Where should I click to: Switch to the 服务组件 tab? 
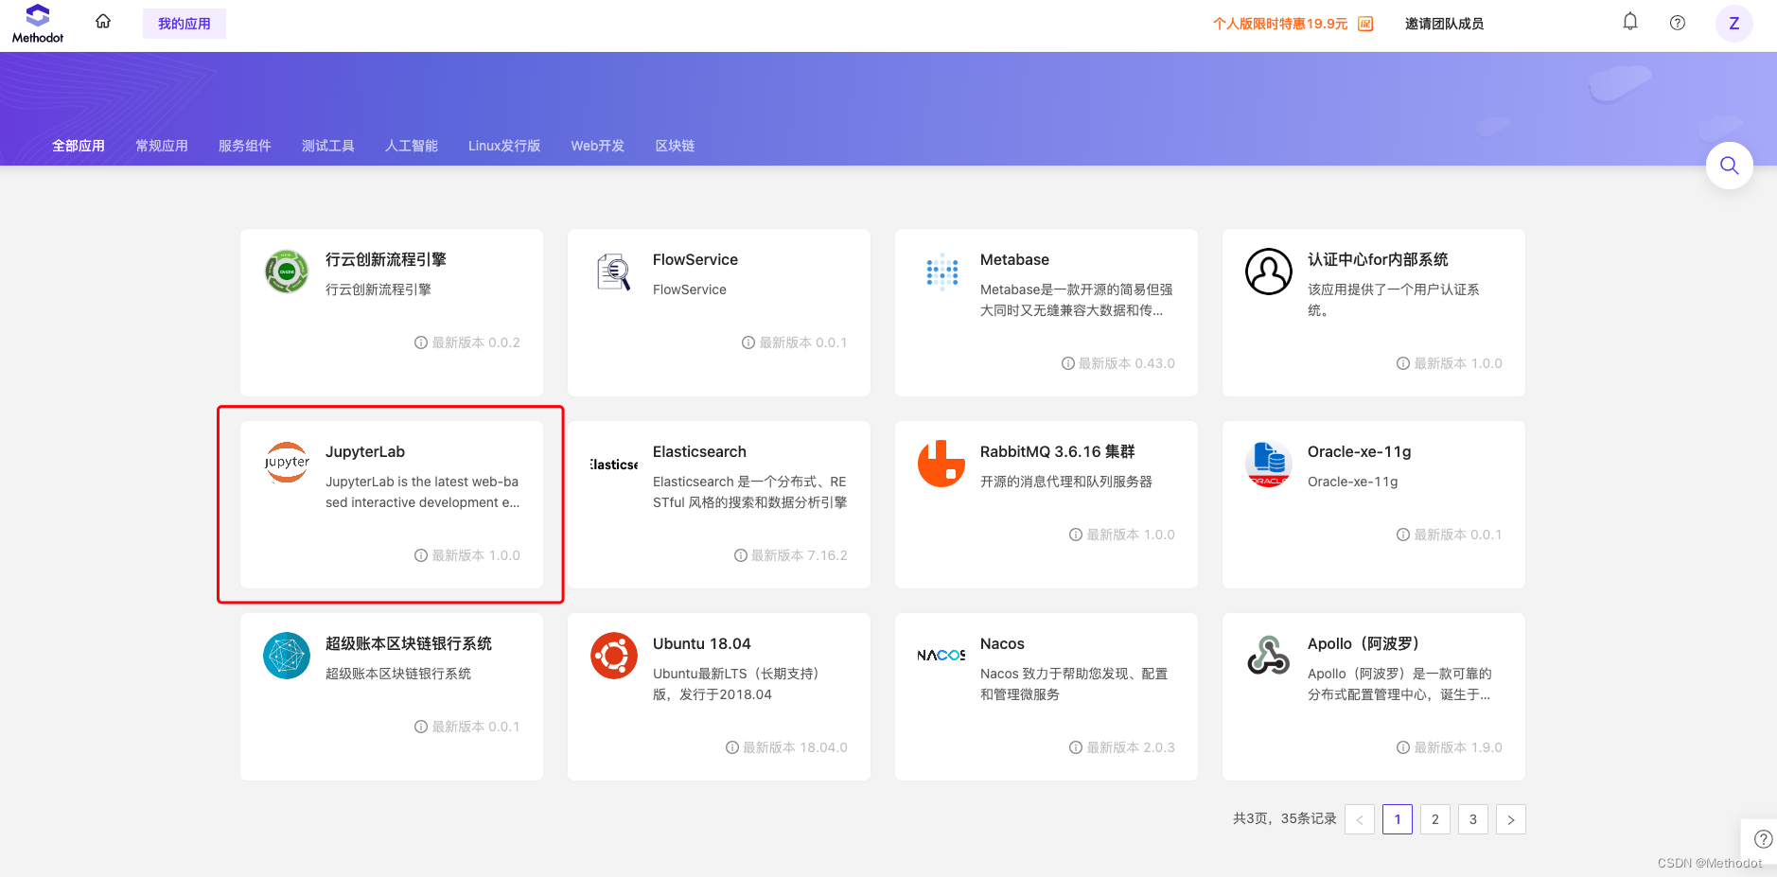click(245, 146)
